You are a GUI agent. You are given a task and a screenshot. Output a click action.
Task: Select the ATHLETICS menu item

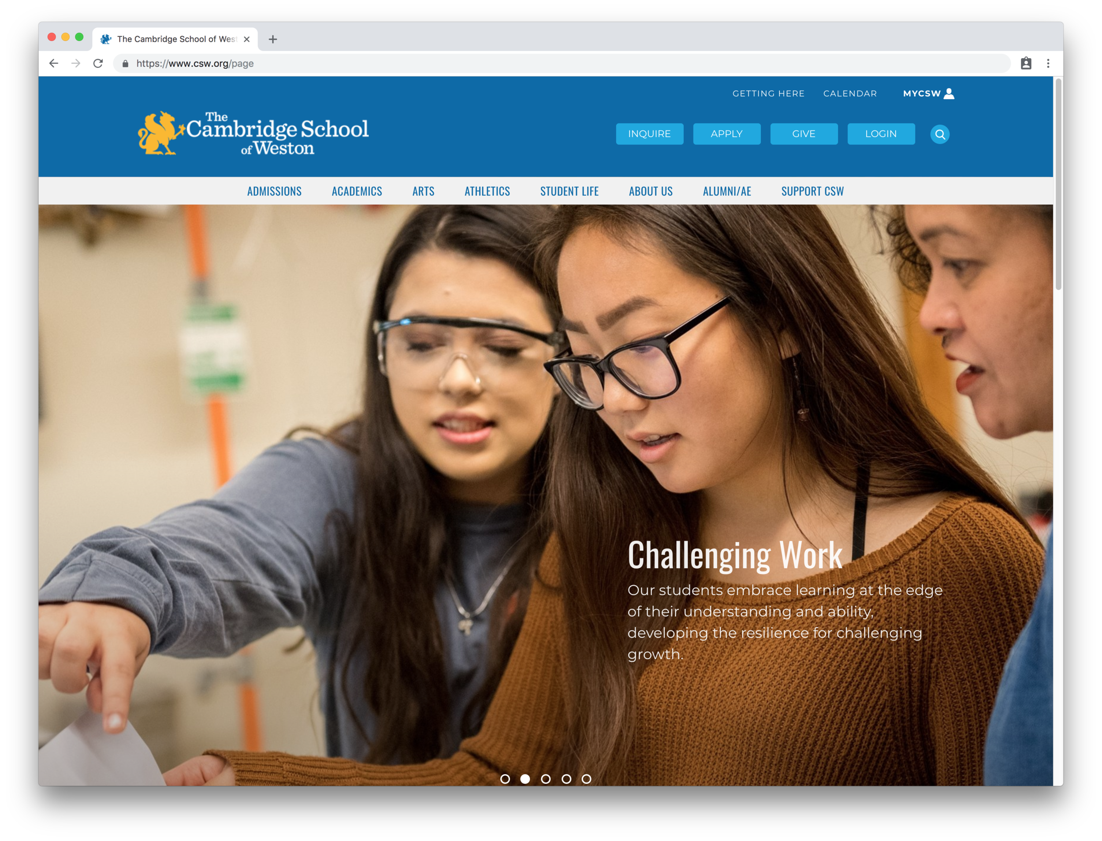487,191
